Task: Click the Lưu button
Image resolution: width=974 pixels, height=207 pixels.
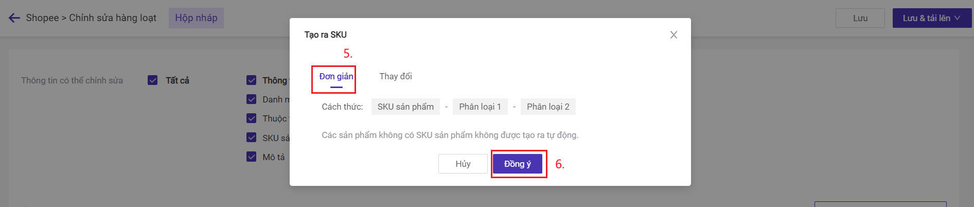Action: click(x=860, y=18)
